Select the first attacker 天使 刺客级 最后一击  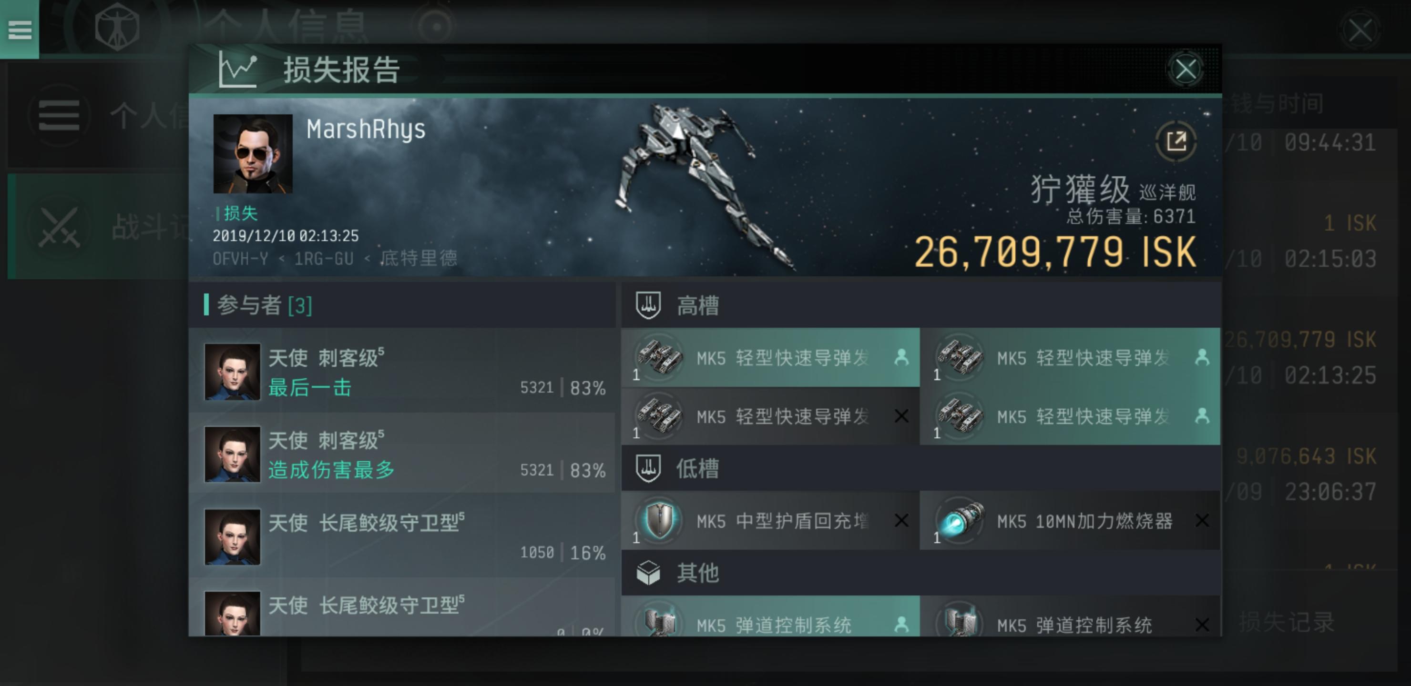[x=403, y=371]
